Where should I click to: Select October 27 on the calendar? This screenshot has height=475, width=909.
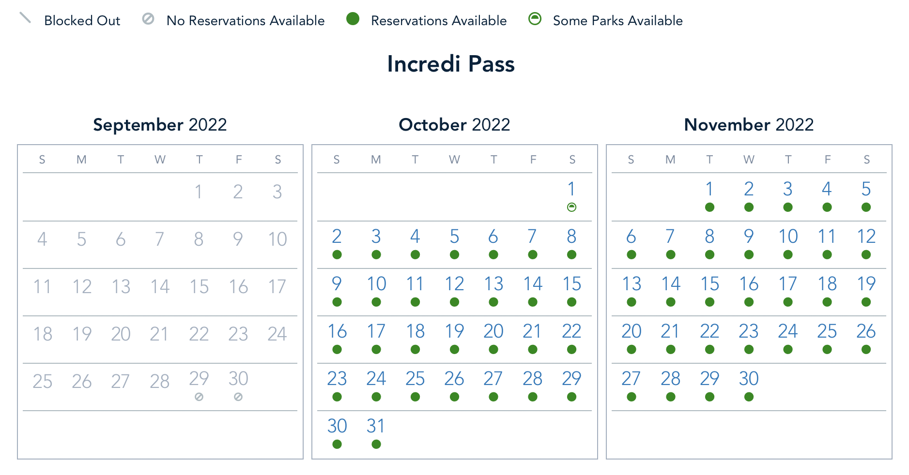pos(493,379)
